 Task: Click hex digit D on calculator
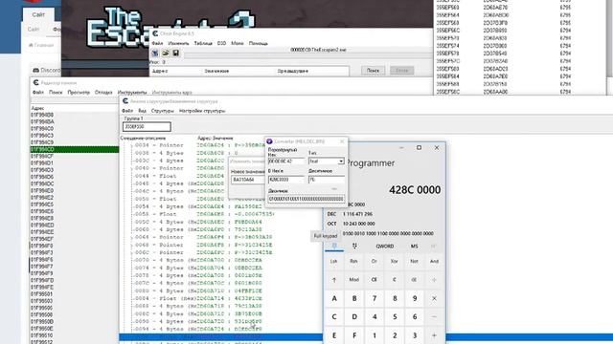point(354,316)
